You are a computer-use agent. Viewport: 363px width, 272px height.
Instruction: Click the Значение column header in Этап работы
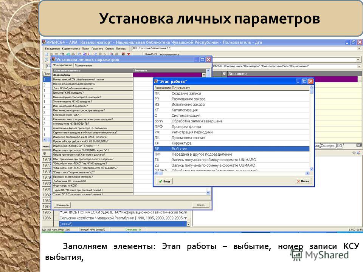(x=163, y=88)
